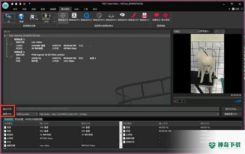245x154 pixels.
Task: Select the PC output device icon
Action: (x=9, y=18)
